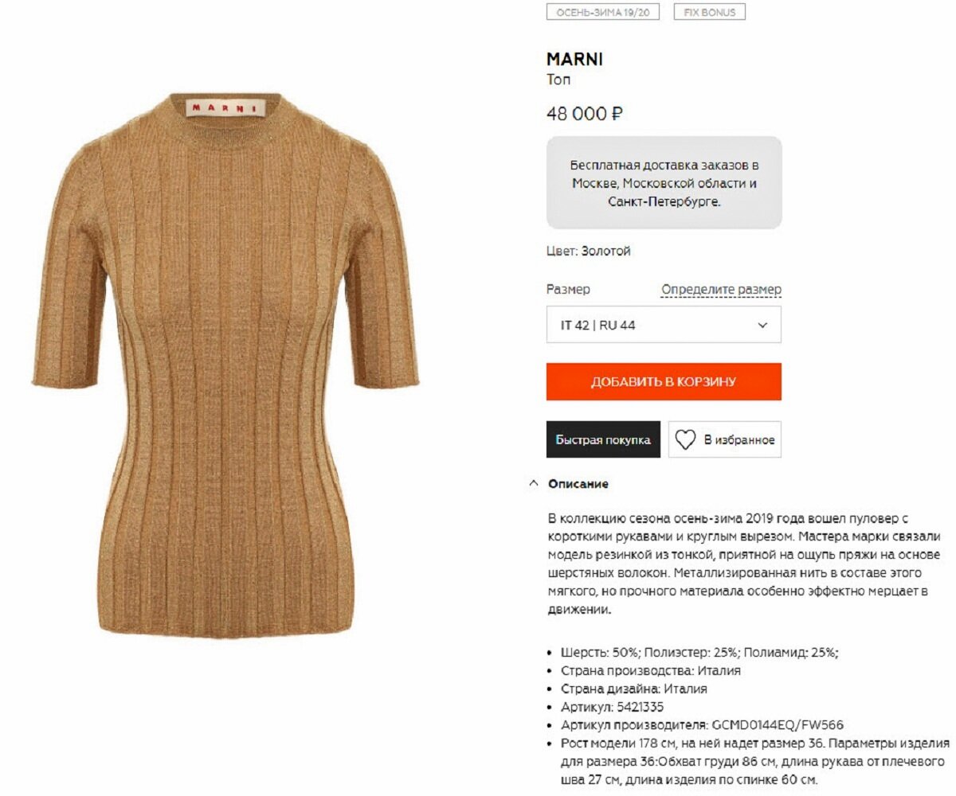
Task: Click the Топ product type label
Action: pyautogui.click(x=558, y=80)
